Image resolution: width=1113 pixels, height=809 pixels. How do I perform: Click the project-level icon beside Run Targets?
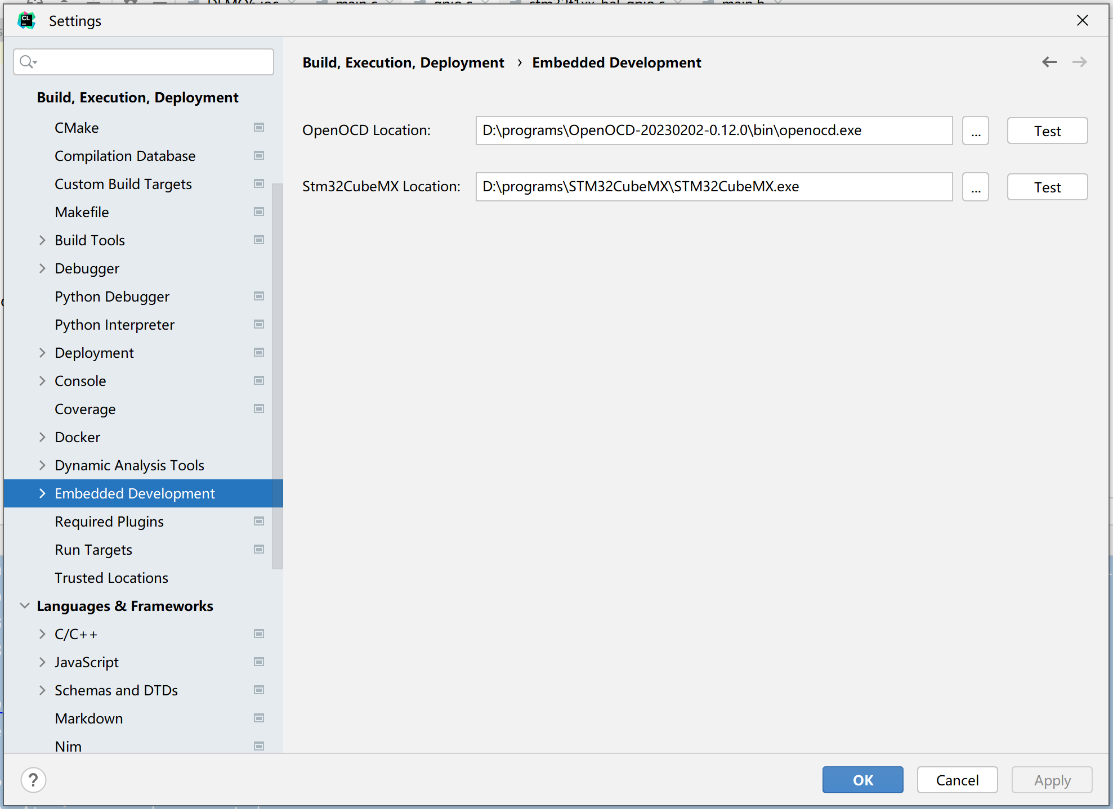click(259, 550)
